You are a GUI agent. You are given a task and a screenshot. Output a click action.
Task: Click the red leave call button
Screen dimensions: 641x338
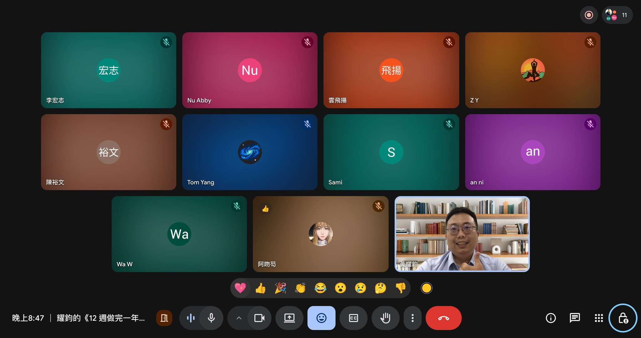[443, 318]
